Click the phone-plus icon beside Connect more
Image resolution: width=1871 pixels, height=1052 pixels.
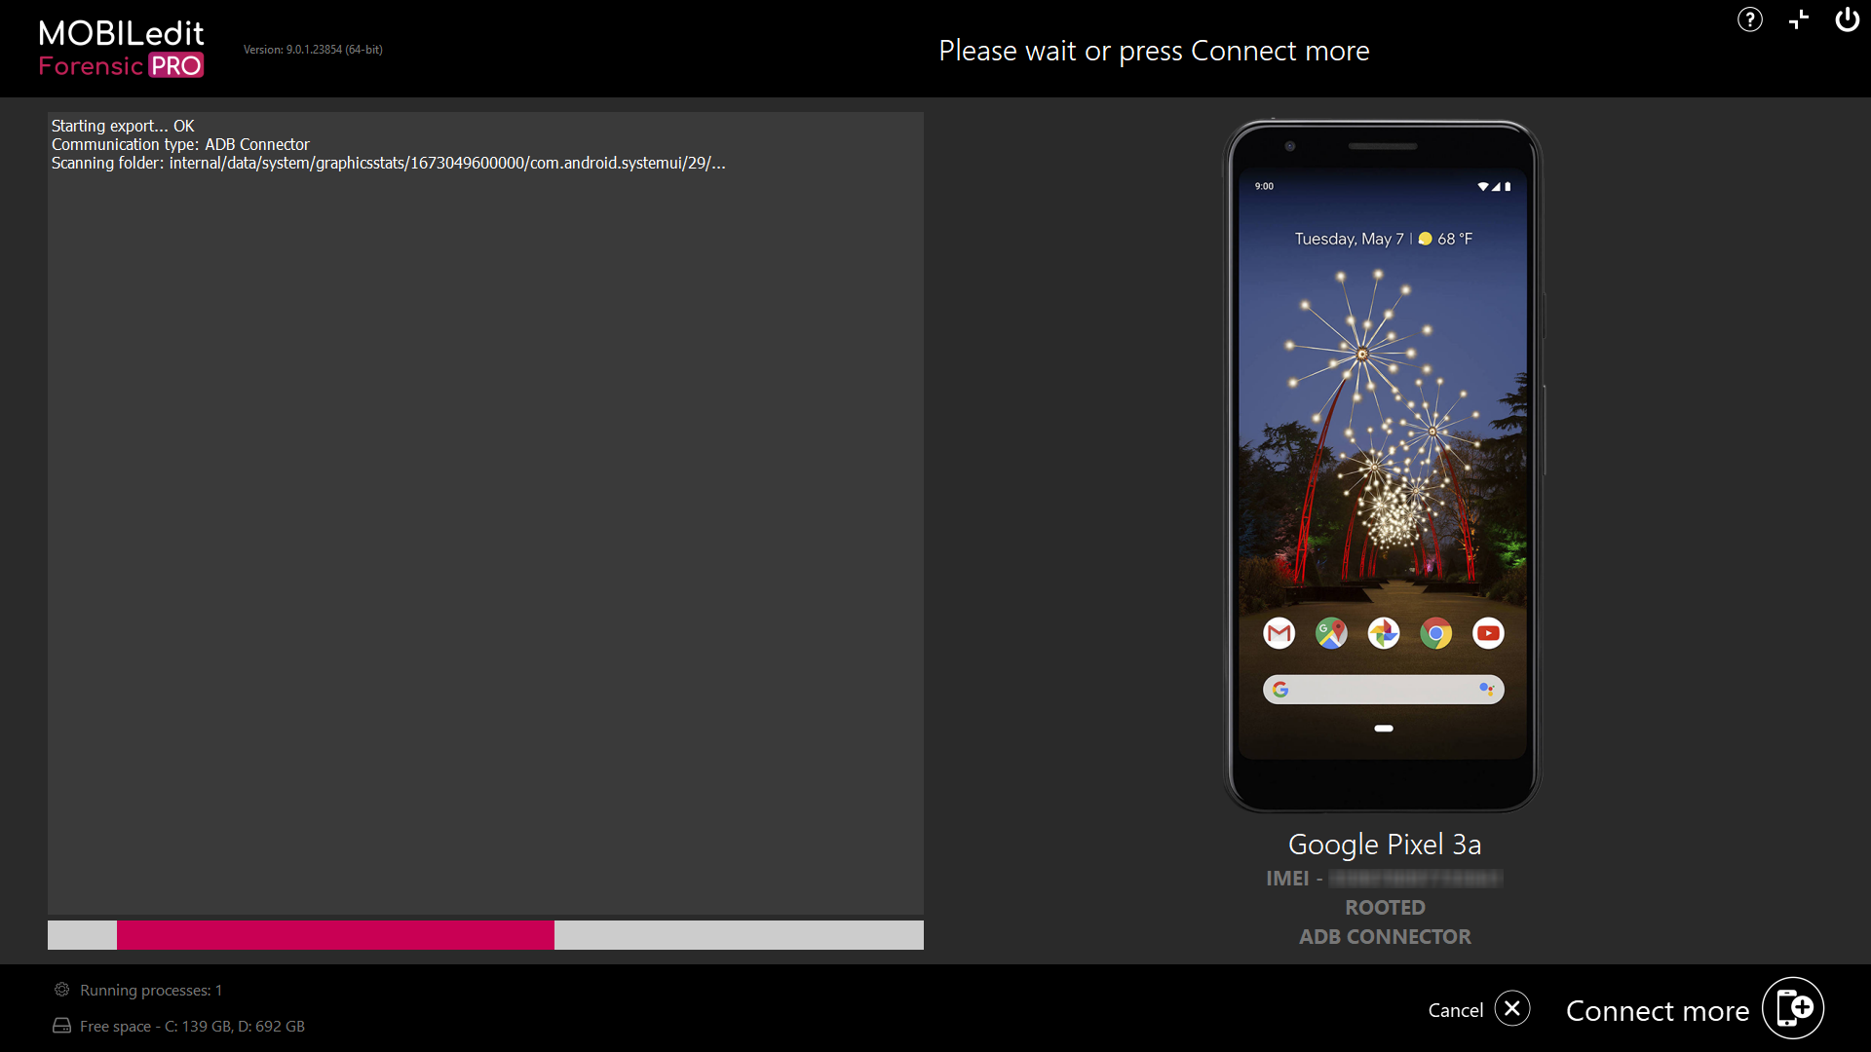click(x=1794, y=1007)
